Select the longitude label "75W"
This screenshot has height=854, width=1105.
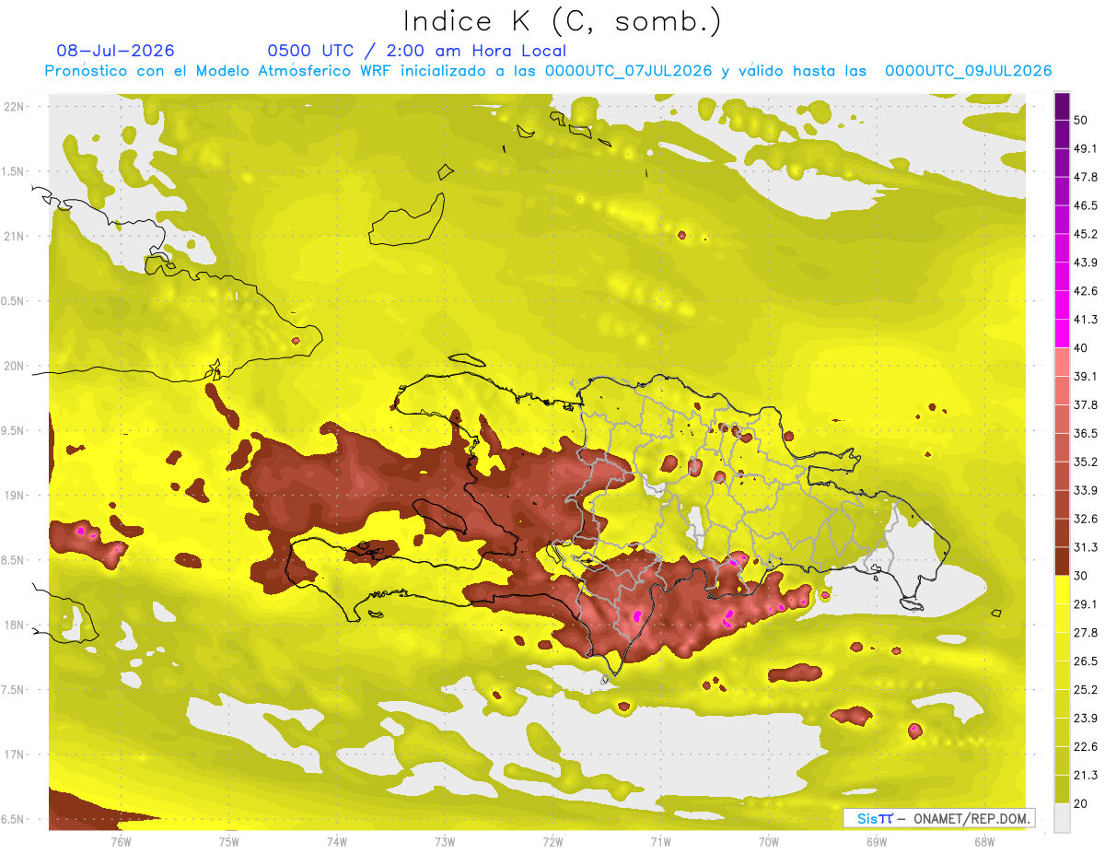coord(229,842)
